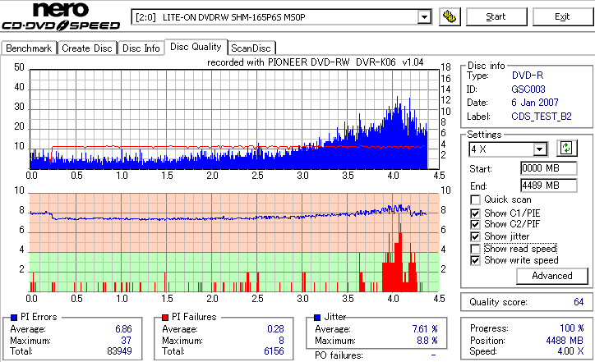Image resolution: width=595 pixels, height=362 pixels.
Task: Open the Advanced settings button
Action: (x=552, y=276)
